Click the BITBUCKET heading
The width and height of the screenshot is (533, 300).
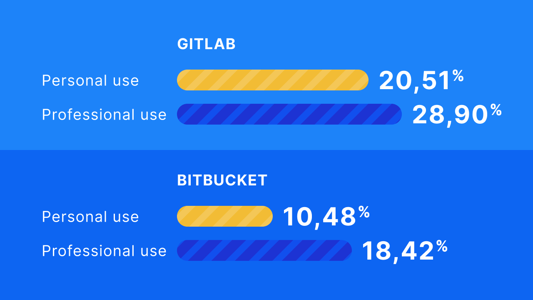[222, 180]
